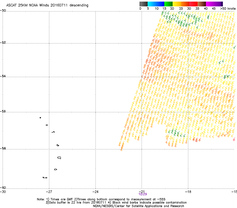Click the '-30' longitude axis label

3,192
